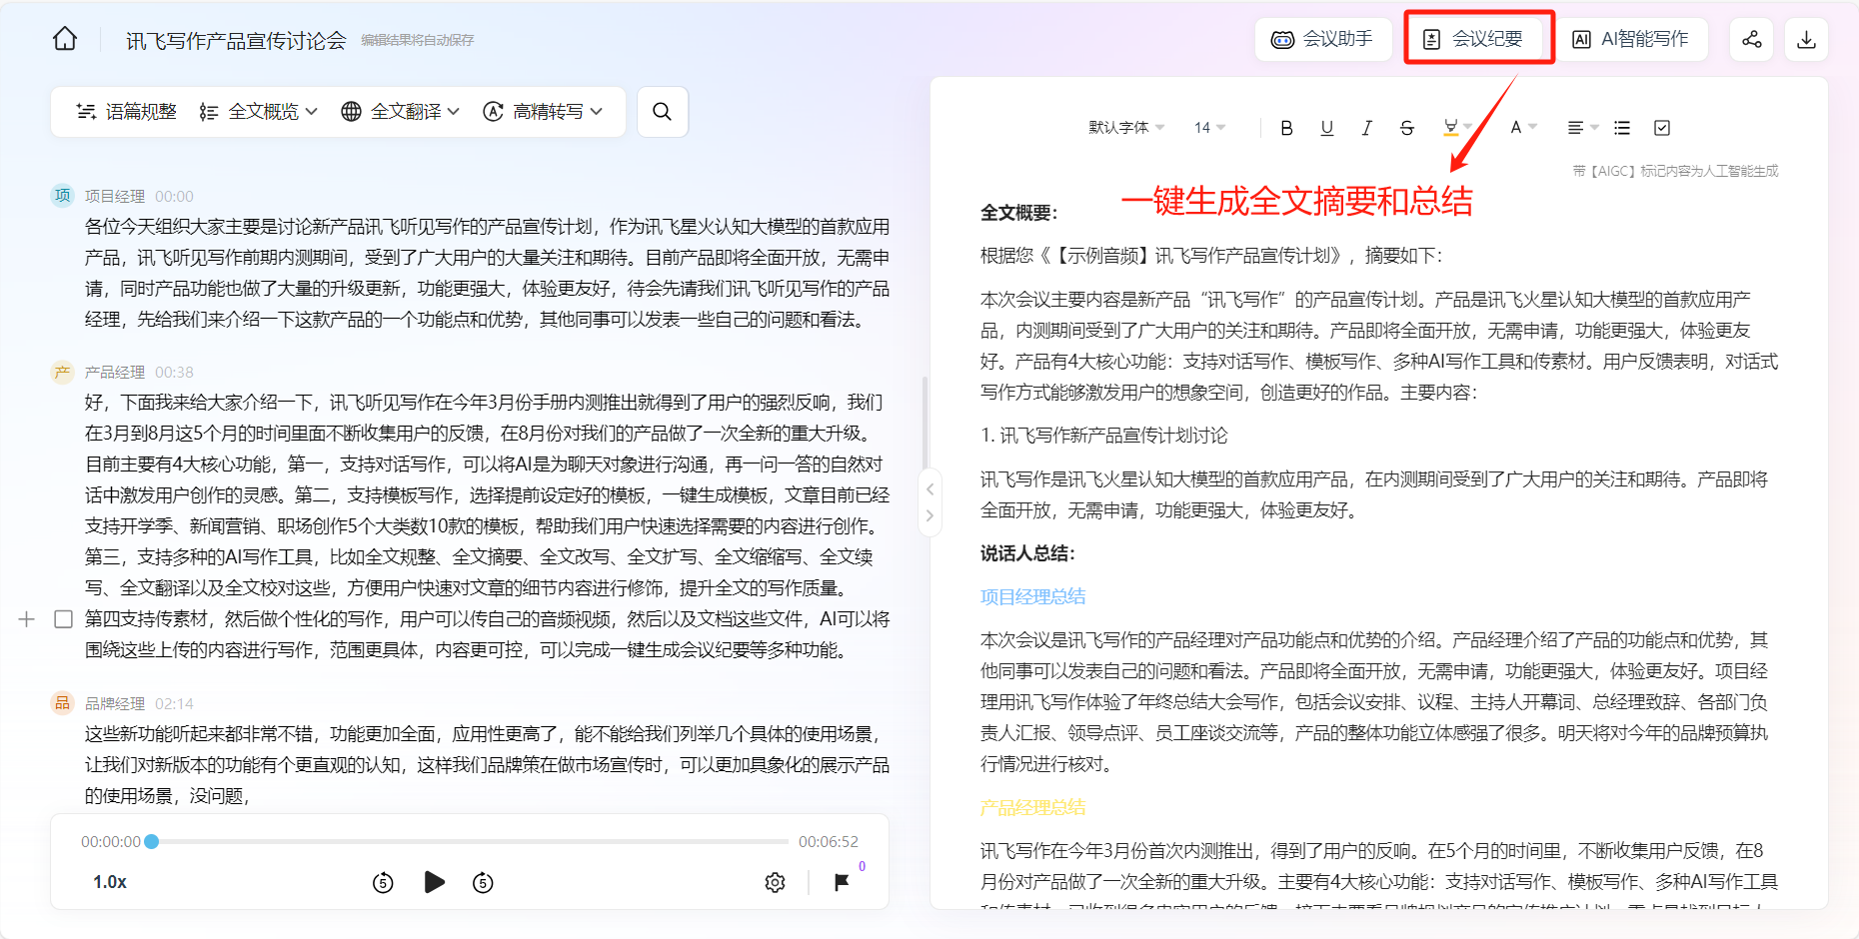1859x939 pixels.
Task: Toggle italic formatting
Action: tap(1366, 128)
